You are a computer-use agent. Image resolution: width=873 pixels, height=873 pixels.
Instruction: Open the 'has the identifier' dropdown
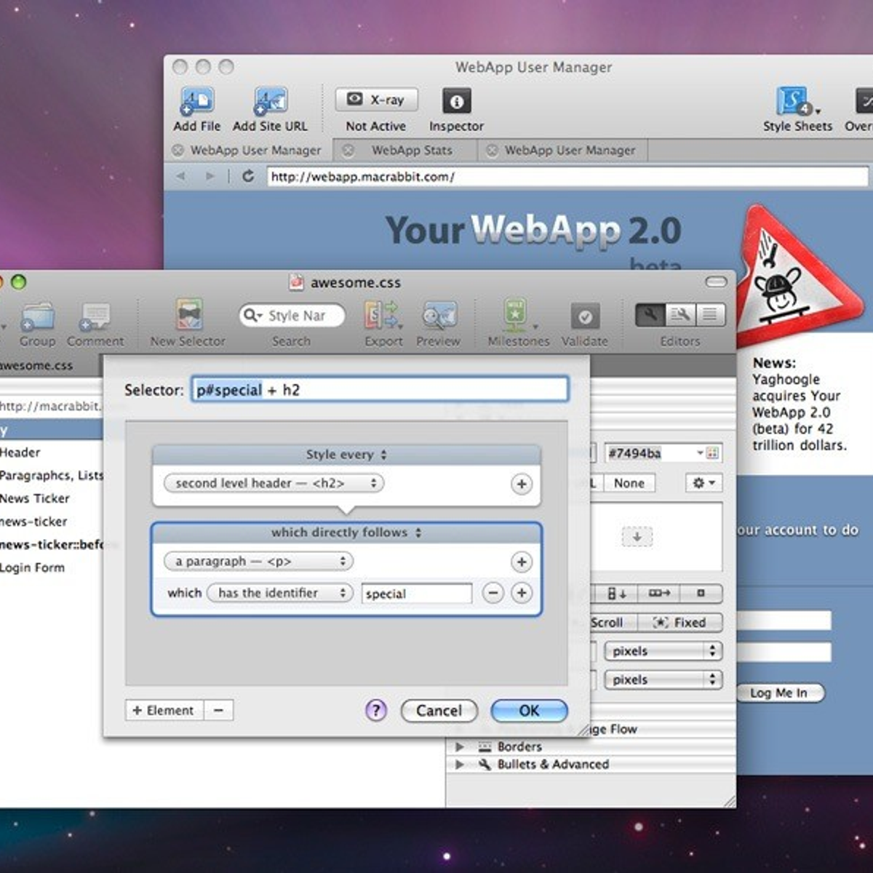point(279,593)
